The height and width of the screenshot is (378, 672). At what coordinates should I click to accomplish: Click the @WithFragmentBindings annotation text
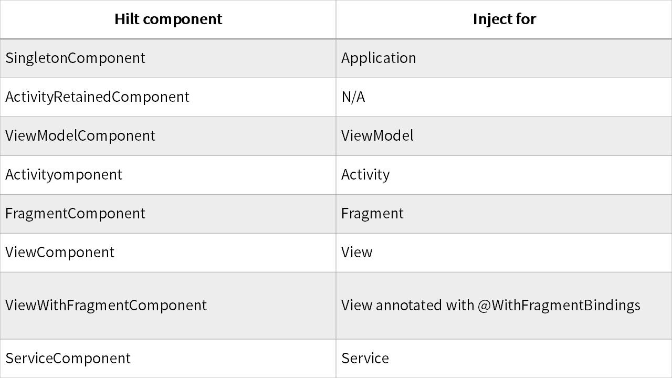559,306
